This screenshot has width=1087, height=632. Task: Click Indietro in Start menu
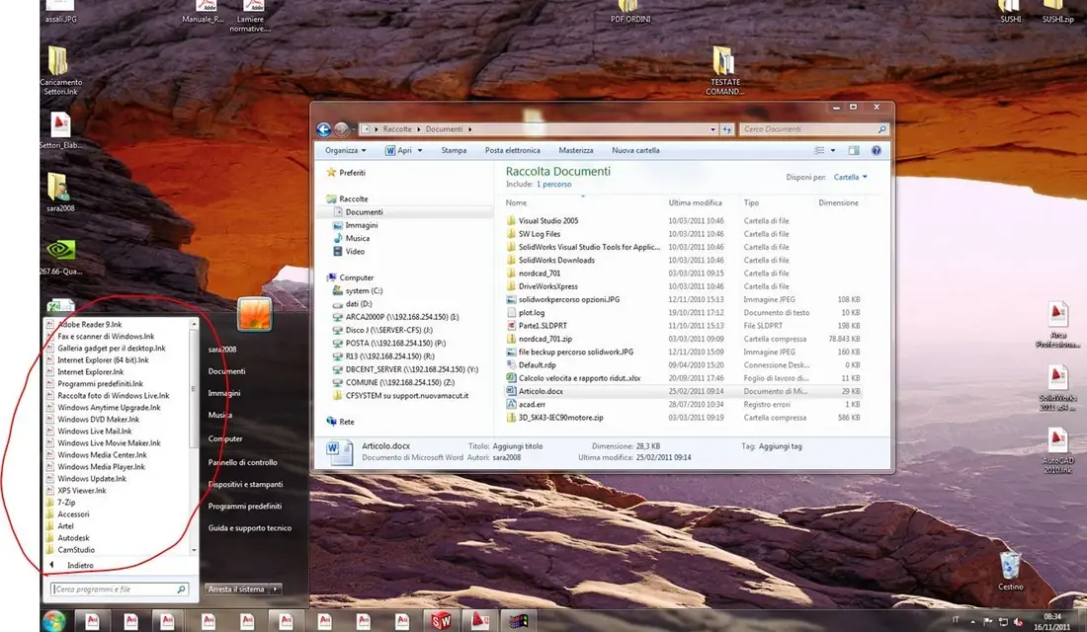(x=80, y=566)
